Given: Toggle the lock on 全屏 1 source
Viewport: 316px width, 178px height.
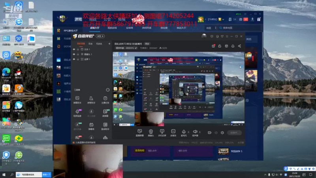Looking at the screenshot, I should pyautogui.click(x=78, y=59).
